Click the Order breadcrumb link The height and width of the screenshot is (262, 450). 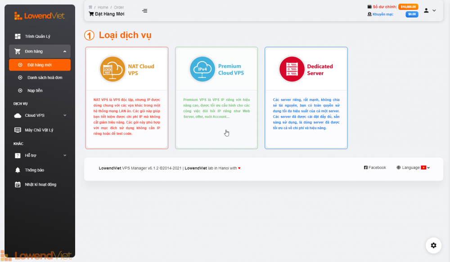[x=119, y=8]
